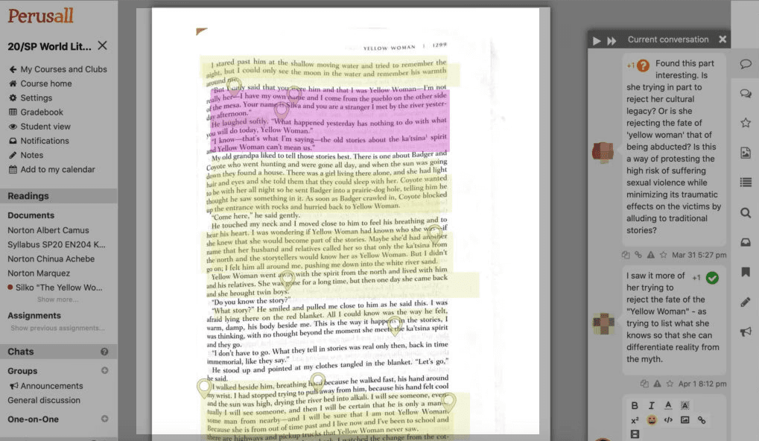Open the list icon in right sidebar
The width and height of the screenshot is (759, 441).
click(746, 183)
